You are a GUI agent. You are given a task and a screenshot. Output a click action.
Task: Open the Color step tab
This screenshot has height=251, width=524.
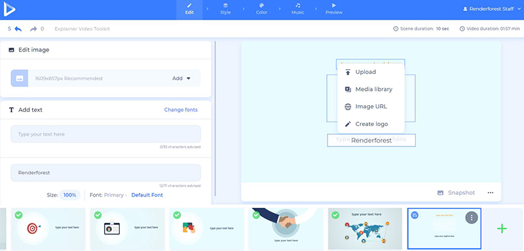click(x=261, y=9)
